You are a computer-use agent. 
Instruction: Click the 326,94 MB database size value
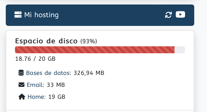(89, 73)
